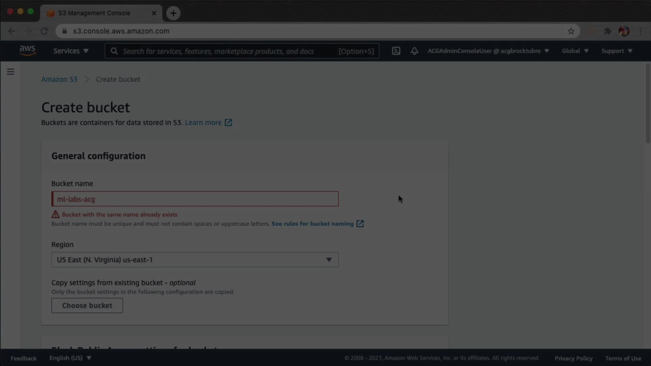Expand the Services menu

[71, 51]
